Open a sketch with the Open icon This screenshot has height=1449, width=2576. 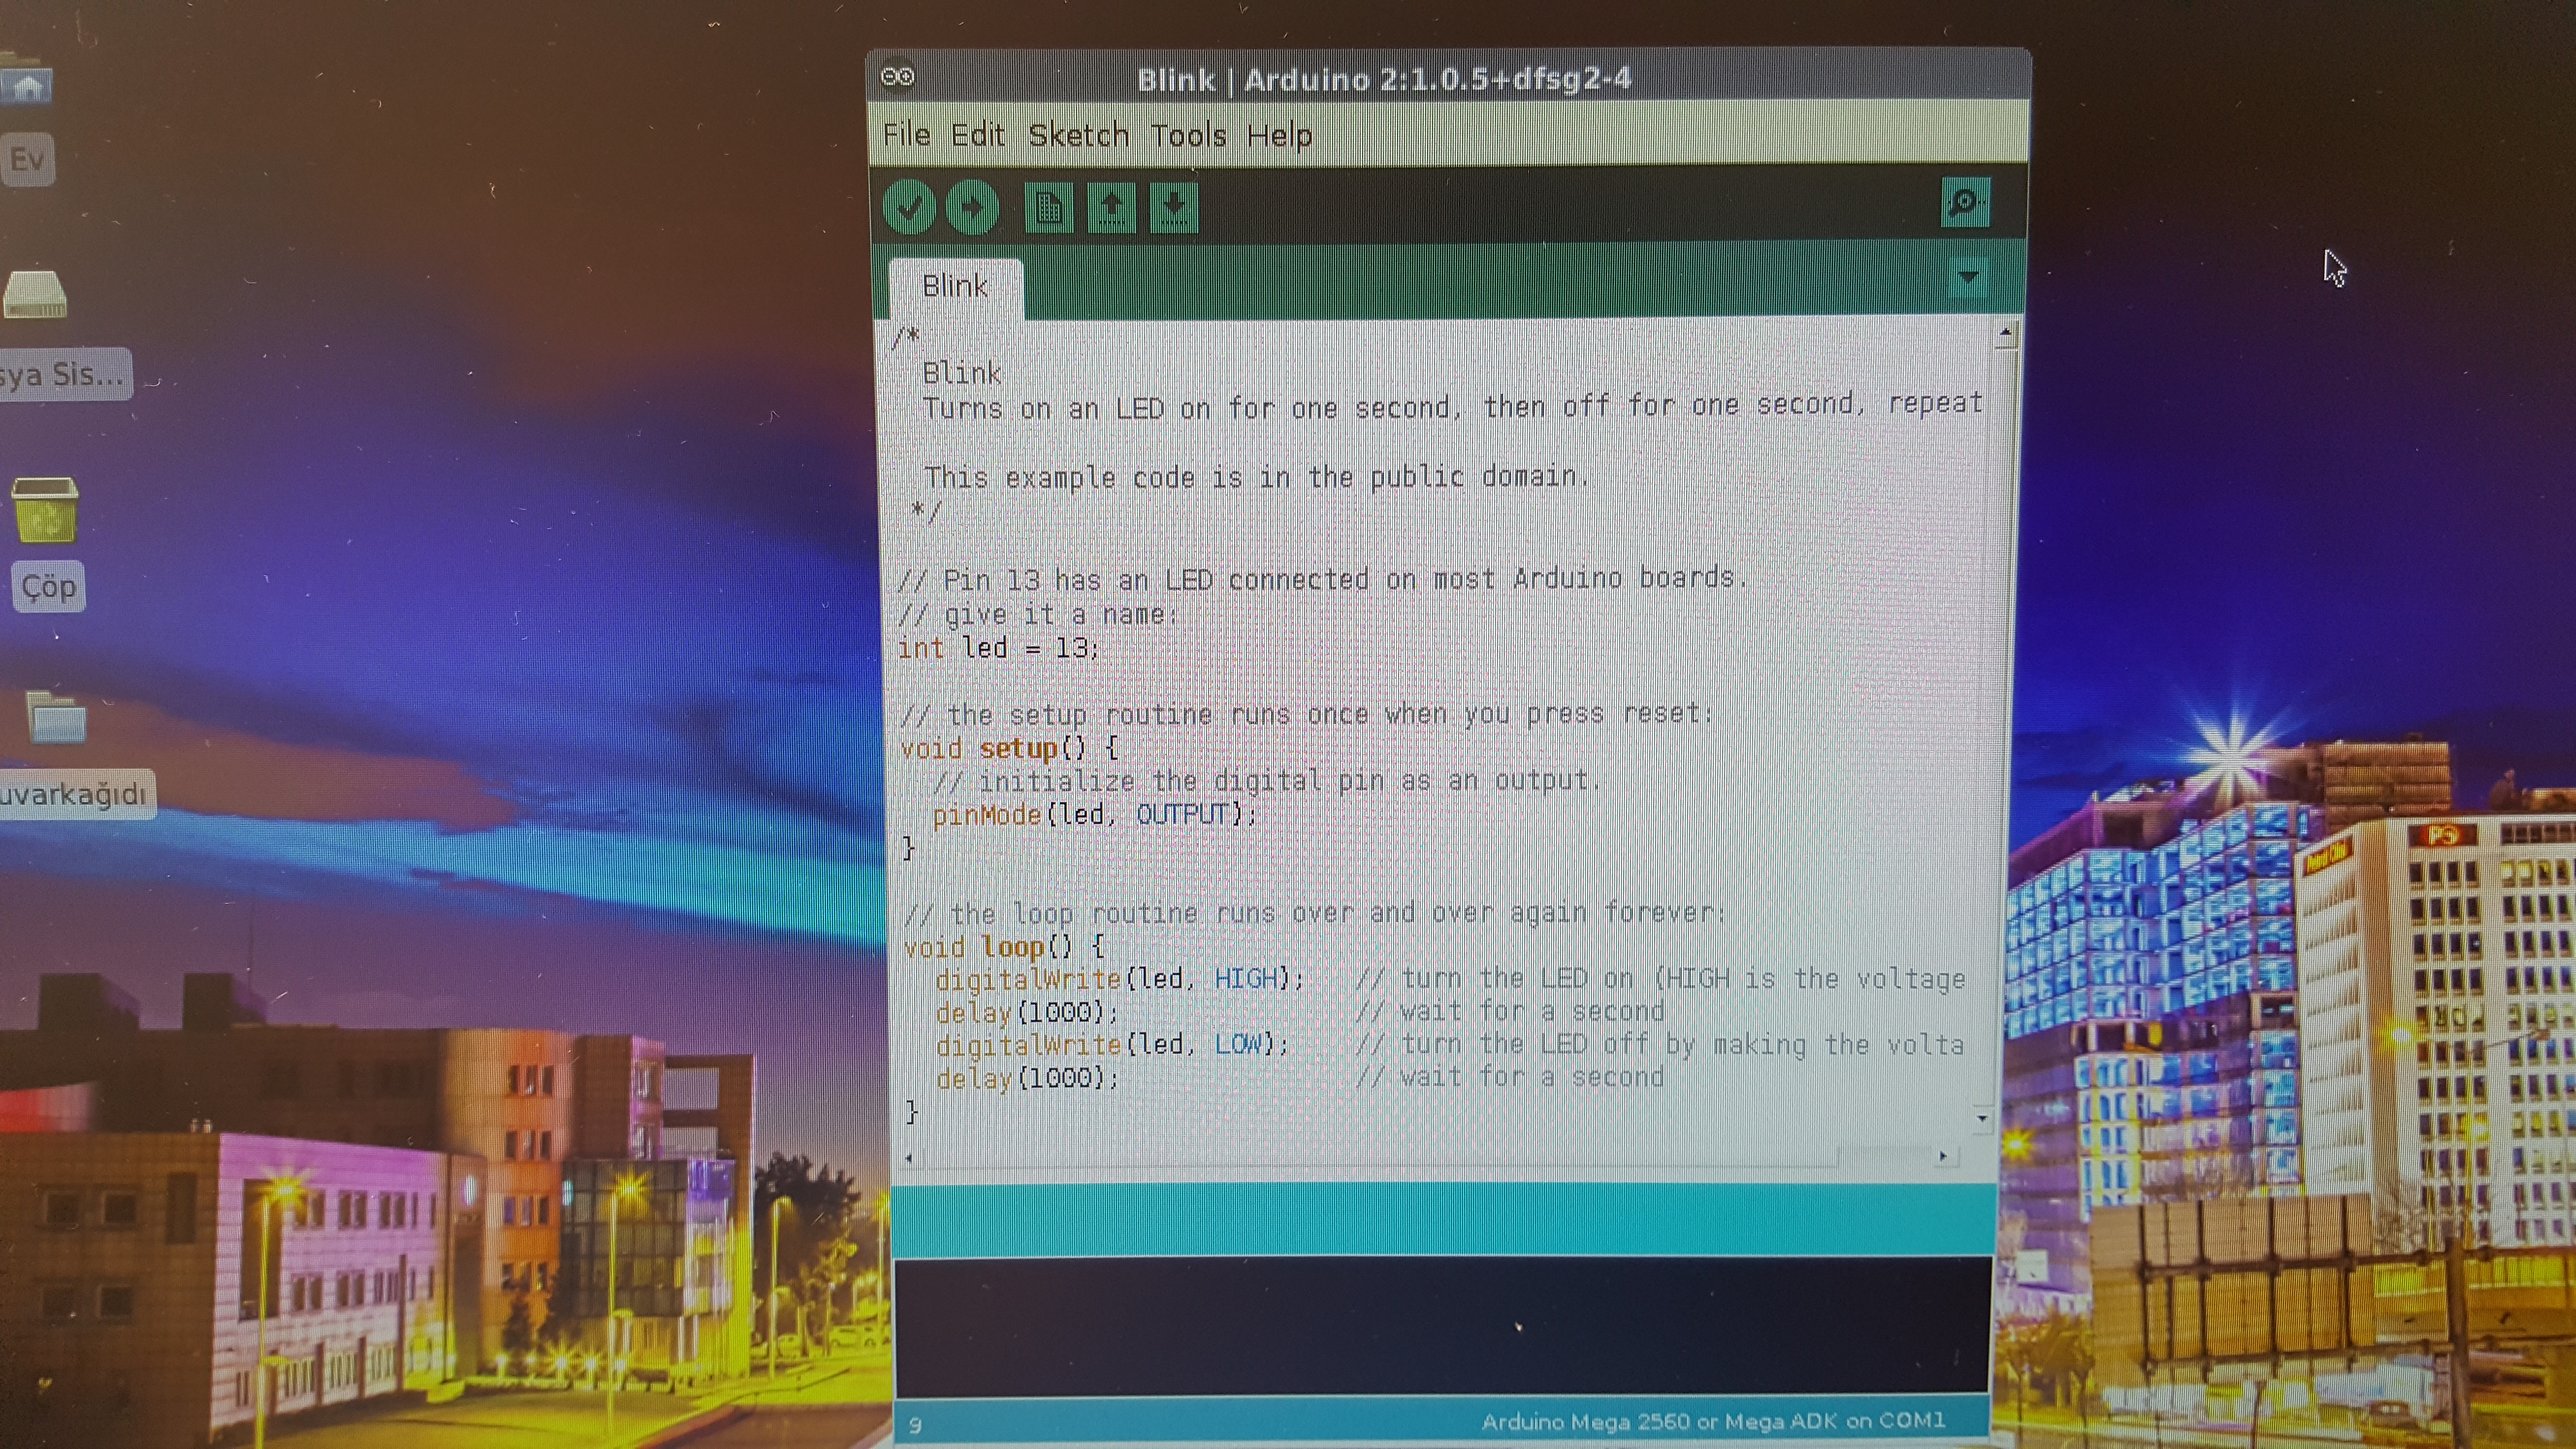1111,208
